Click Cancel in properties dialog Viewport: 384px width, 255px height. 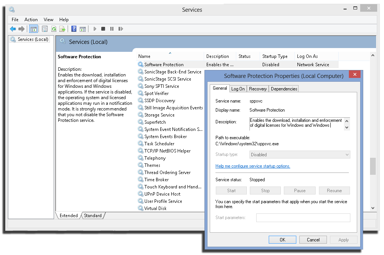313,240
